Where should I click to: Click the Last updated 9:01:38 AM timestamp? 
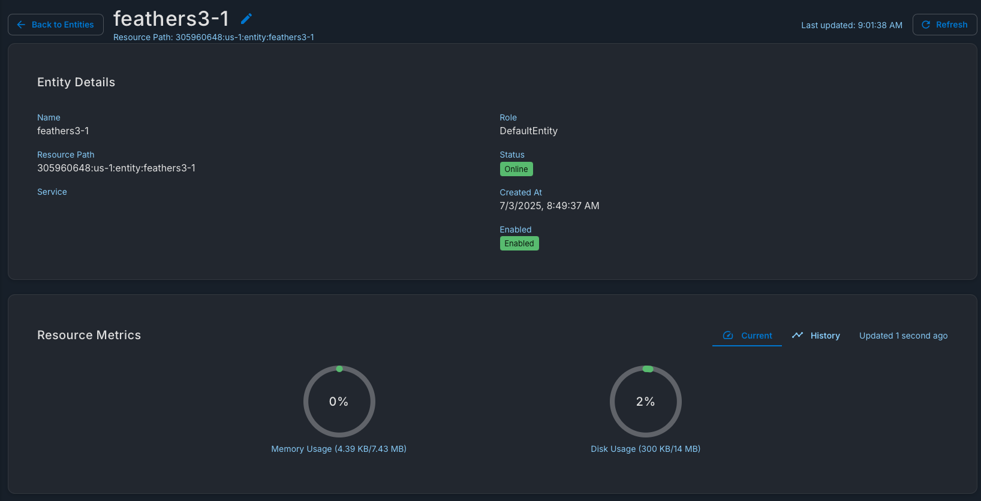point(851,25)
